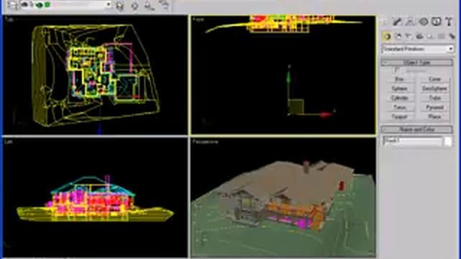Toggle the current layer's green render icon
The height and width of the screenshot is (259, 461).
coord(40,5)
